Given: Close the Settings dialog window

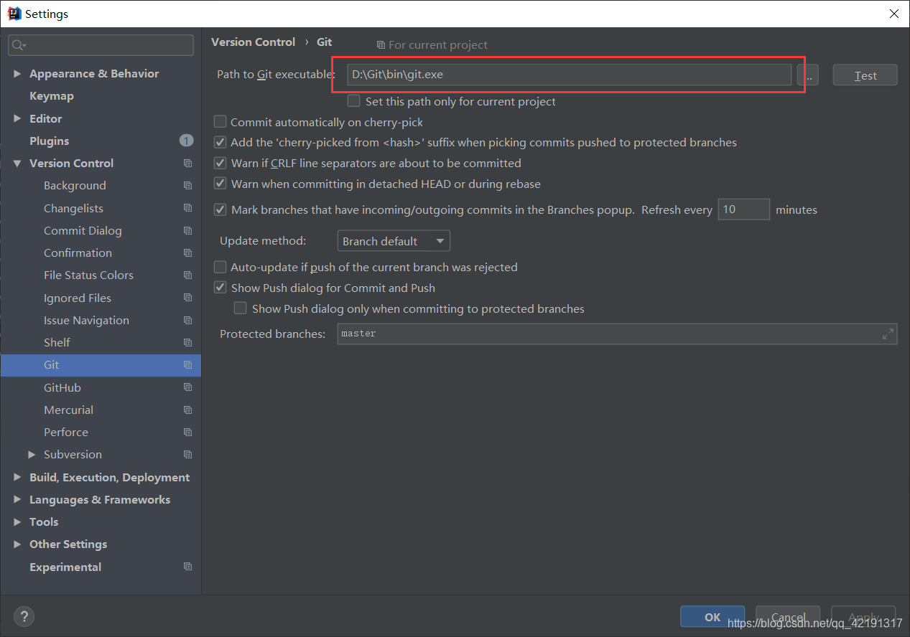Looking at the screenshot, I should point(893,14).
